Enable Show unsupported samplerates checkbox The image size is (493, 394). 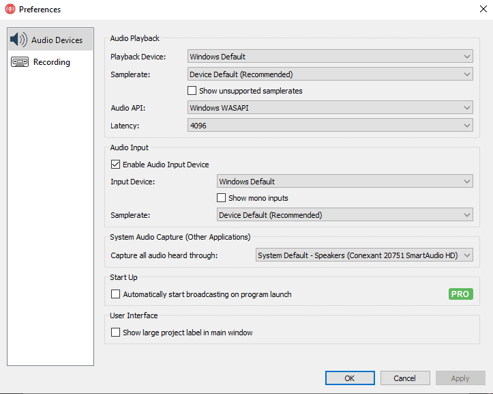[x=192, y=91]
